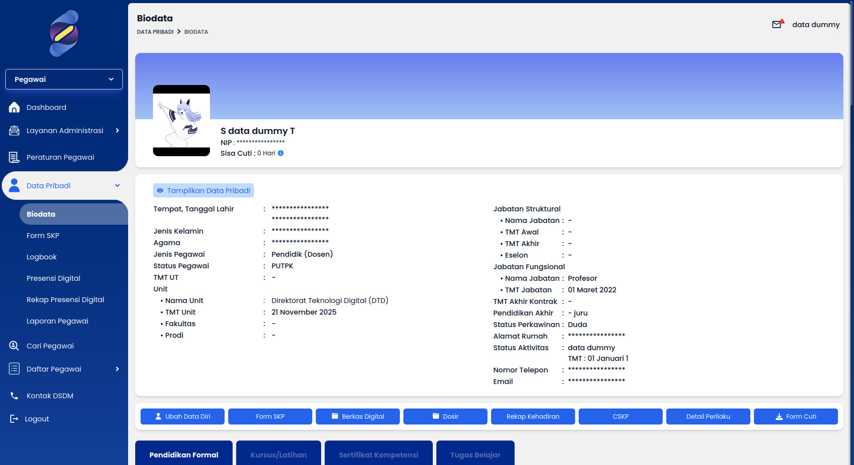Click folder icon on Dosir button
The width and height of the screenshot is (854, 465).
pos(436,416)
